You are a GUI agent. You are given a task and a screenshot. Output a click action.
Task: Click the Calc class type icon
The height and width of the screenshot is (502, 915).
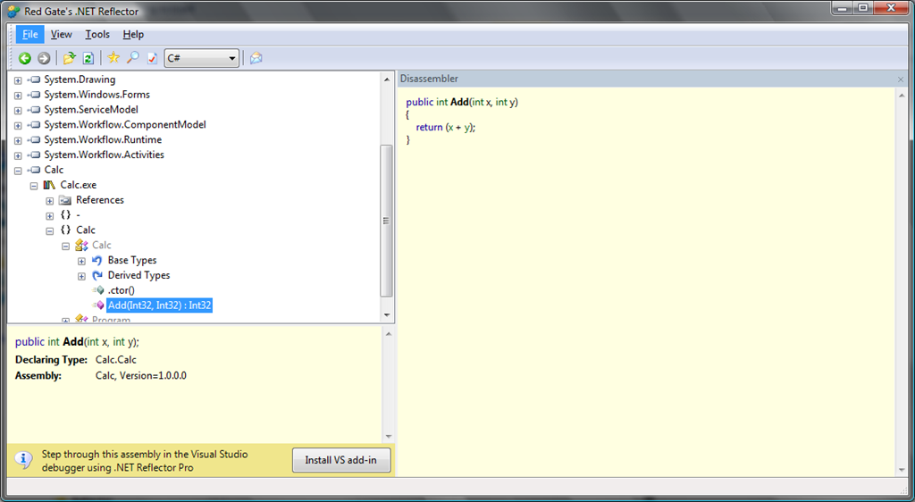point(81,246)
